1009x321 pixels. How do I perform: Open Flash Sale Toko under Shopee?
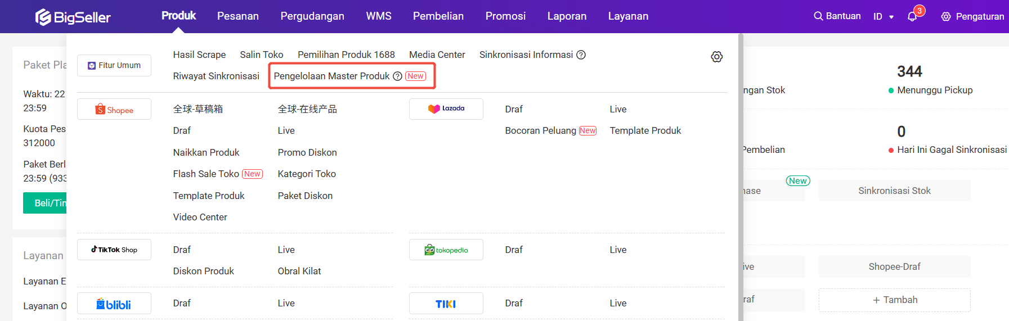[206, 174]
